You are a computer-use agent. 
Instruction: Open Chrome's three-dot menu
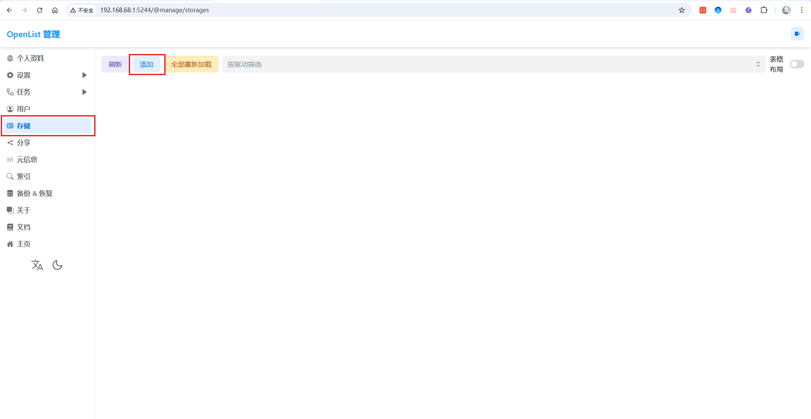[x=801, y=10]
